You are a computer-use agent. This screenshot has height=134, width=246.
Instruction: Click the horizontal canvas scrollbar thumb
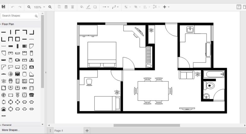click(147, 125)
